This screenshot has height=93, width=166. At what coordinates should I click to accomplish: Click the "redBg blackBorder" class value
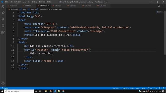tap(75, 50)
